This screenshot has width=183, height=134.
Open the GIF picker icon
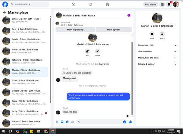[72, 122]
